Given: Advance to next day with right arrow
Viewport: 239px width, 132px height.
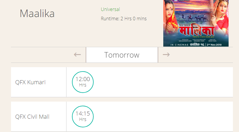Looking at the screenshot, I should (166, 55).
